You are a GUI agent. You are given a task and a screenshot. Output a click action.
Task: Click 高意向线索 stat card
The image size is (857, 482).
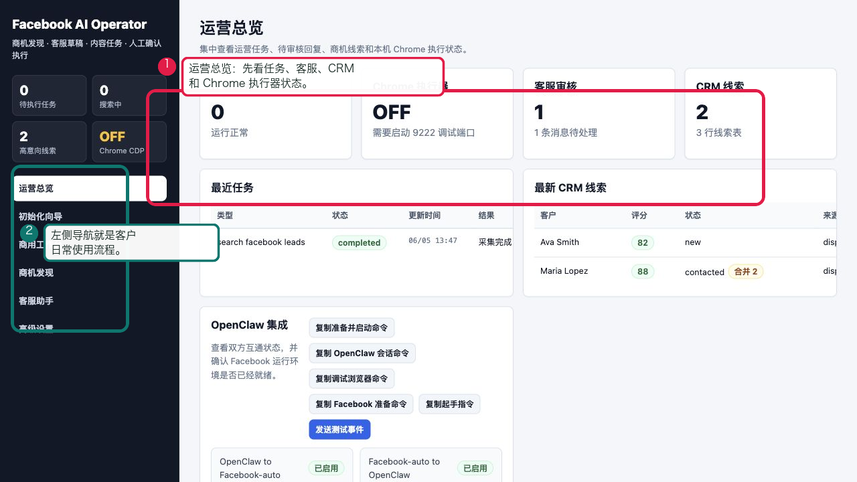tap(50, 141)
